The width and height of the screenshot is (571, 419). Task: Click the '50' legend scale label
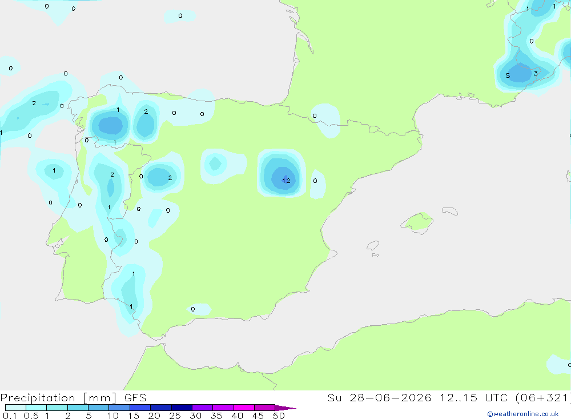pyautogui.click(x=279, y=416)
